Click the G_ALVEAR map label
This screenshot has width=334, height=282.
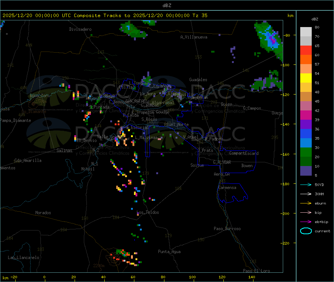[222, 162]
